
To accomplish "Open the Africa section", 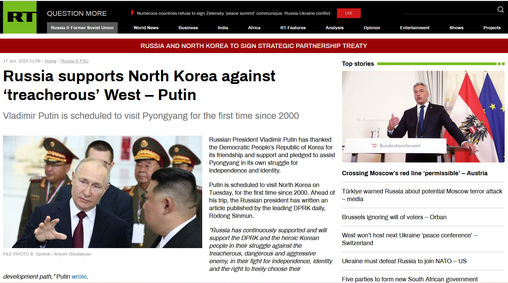I will pos(254,28).
